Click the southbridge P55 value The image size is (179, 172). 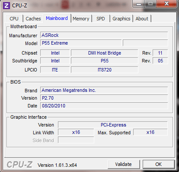click(105, 61)
